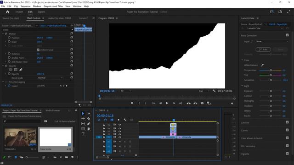Add a marker in Program monitor
294x165 pixels.
[x=132, y=103]
